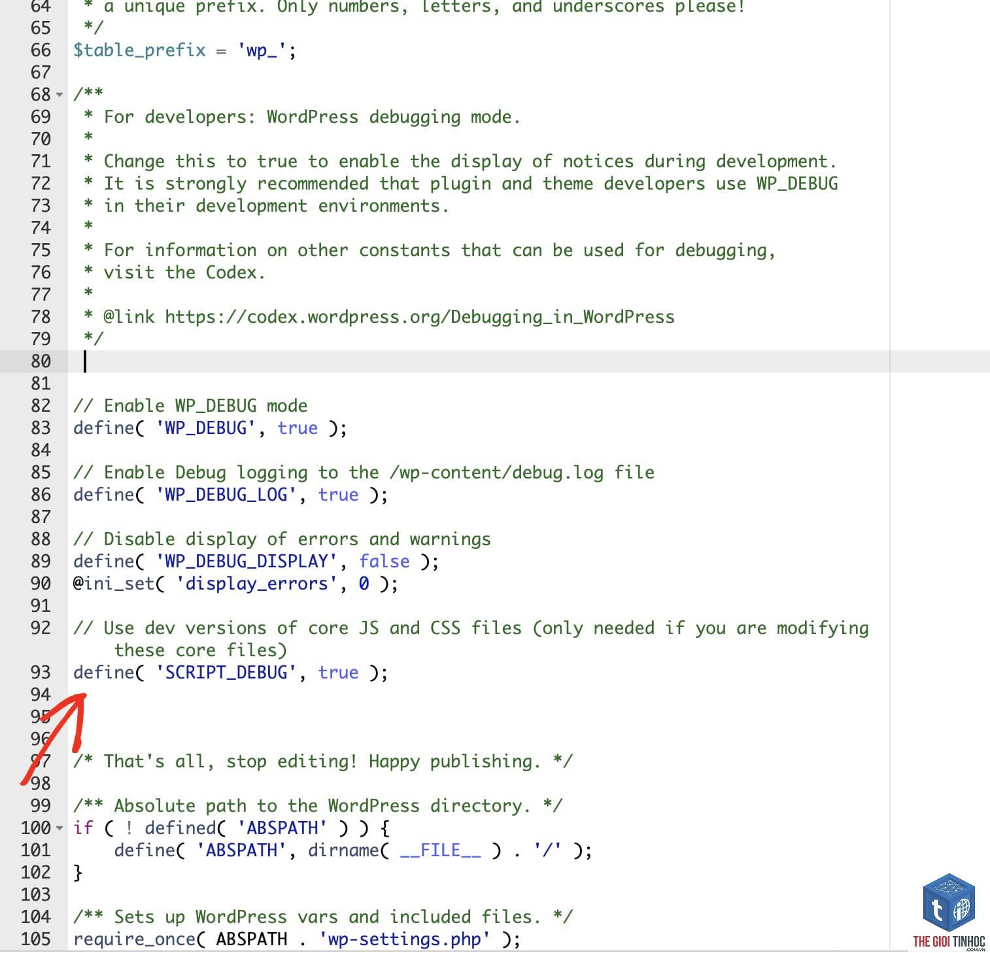990x953 pixels.
Task: Click the 'wp_' string value
Action: click(x=262, y=50)
